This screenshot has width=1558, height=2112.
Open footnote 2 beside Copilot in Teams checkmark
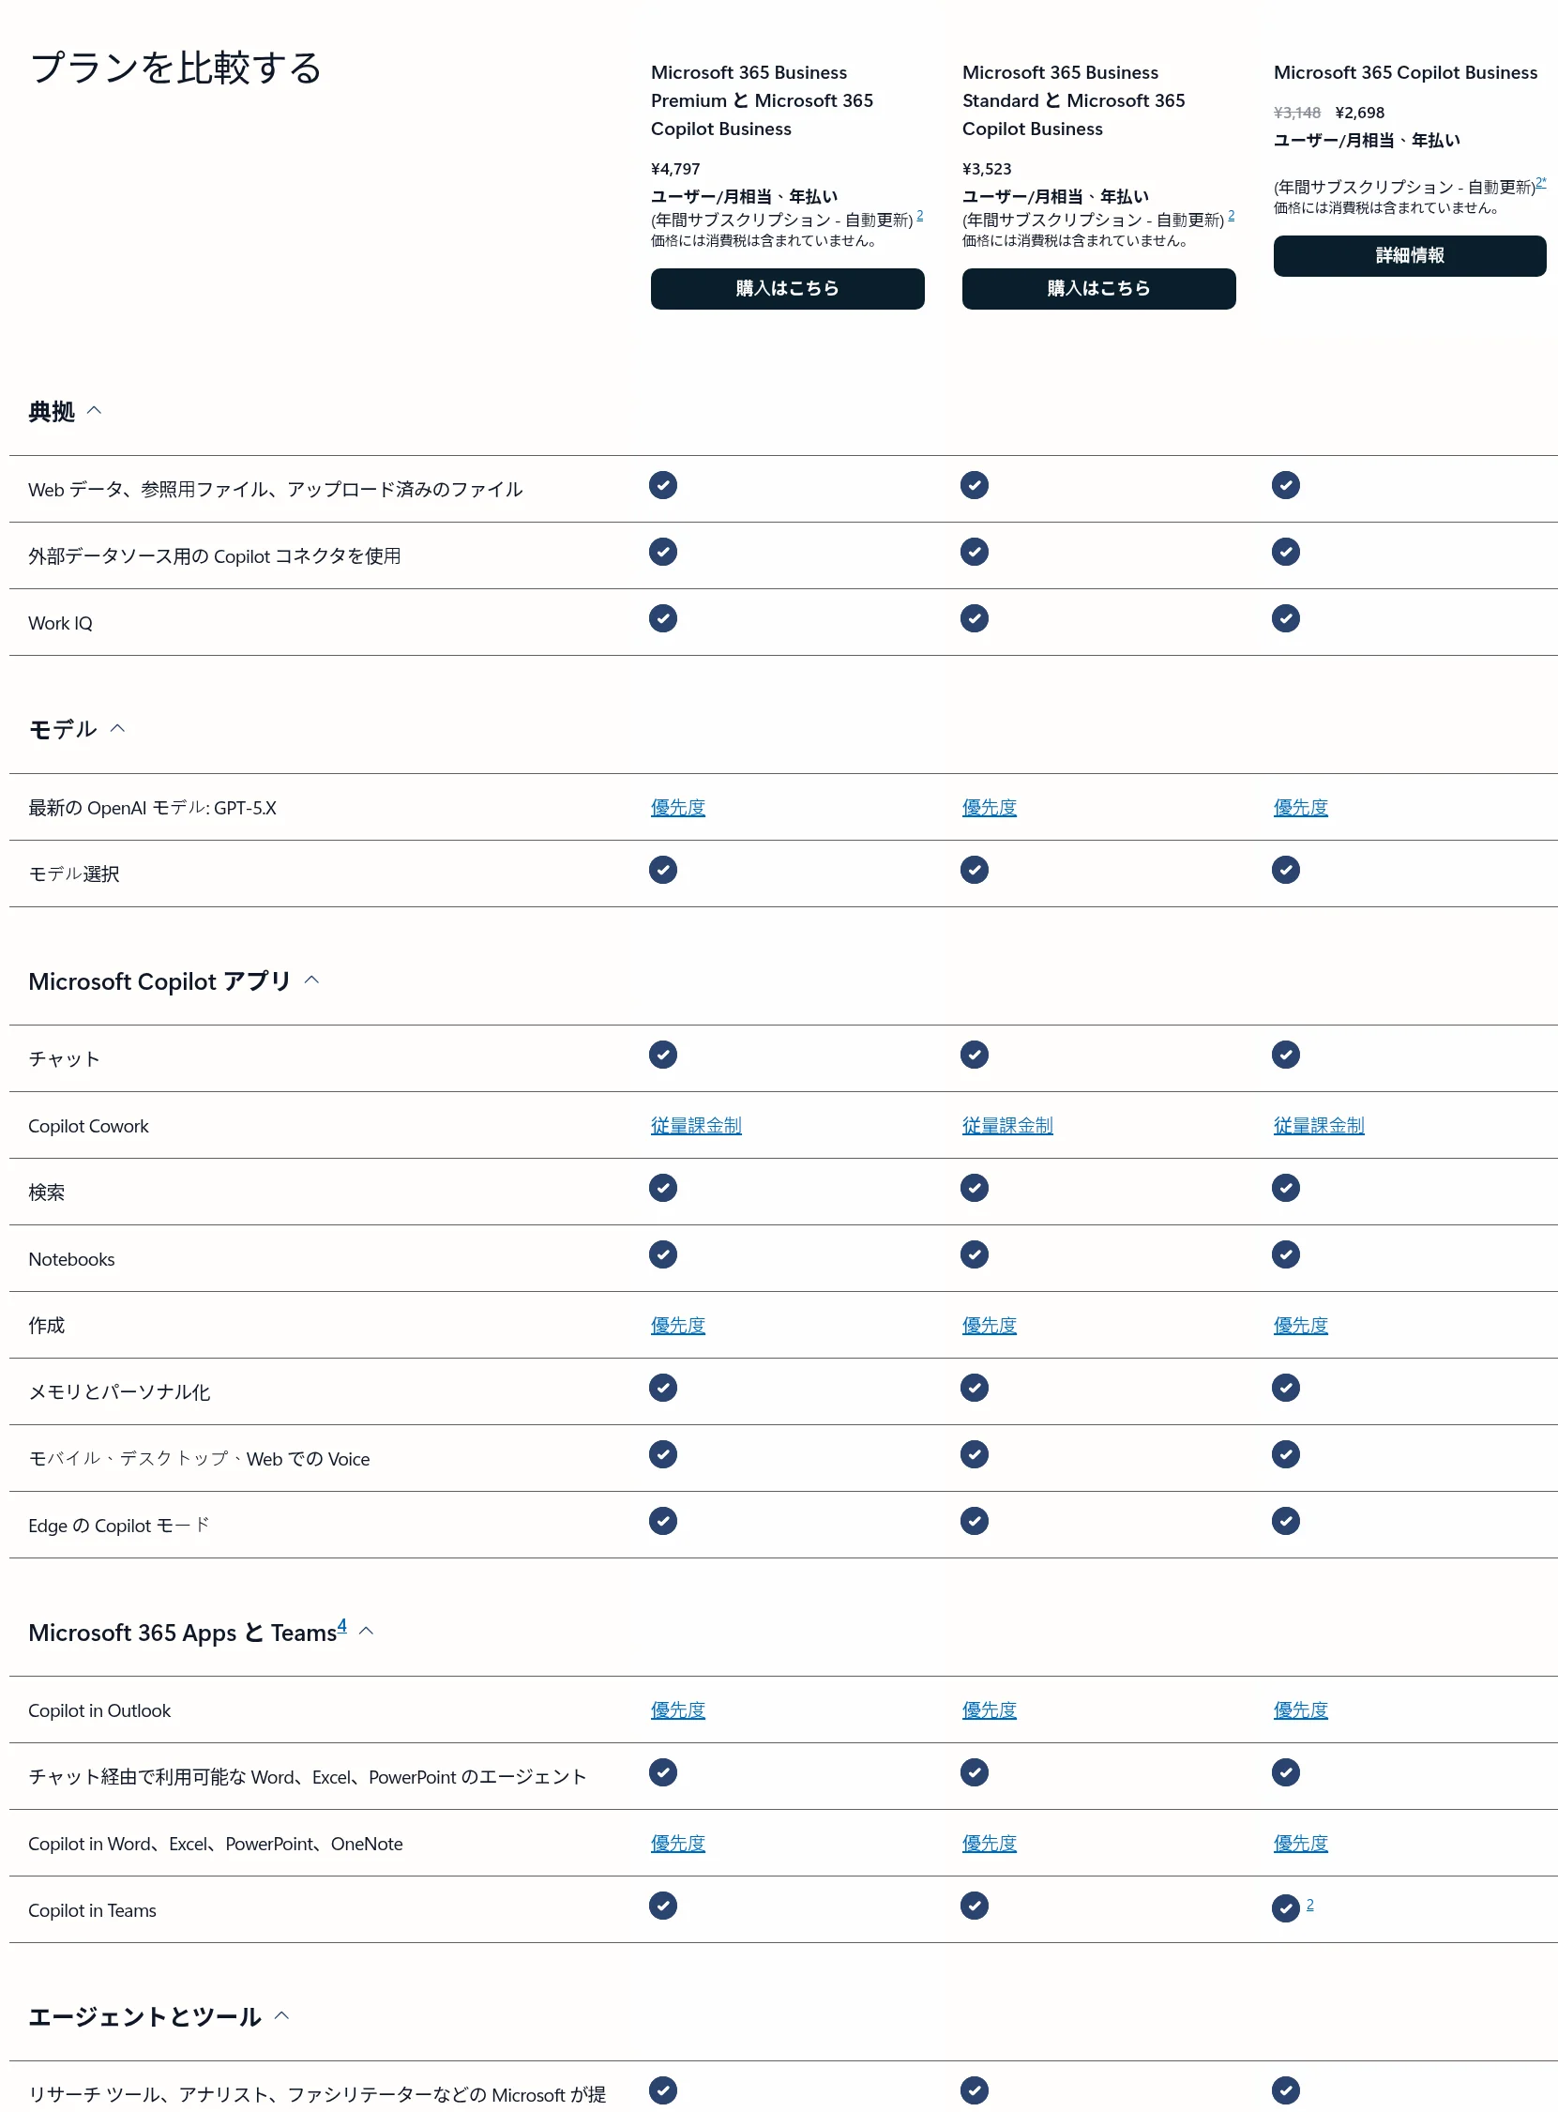click(x=1309, y=1905)
